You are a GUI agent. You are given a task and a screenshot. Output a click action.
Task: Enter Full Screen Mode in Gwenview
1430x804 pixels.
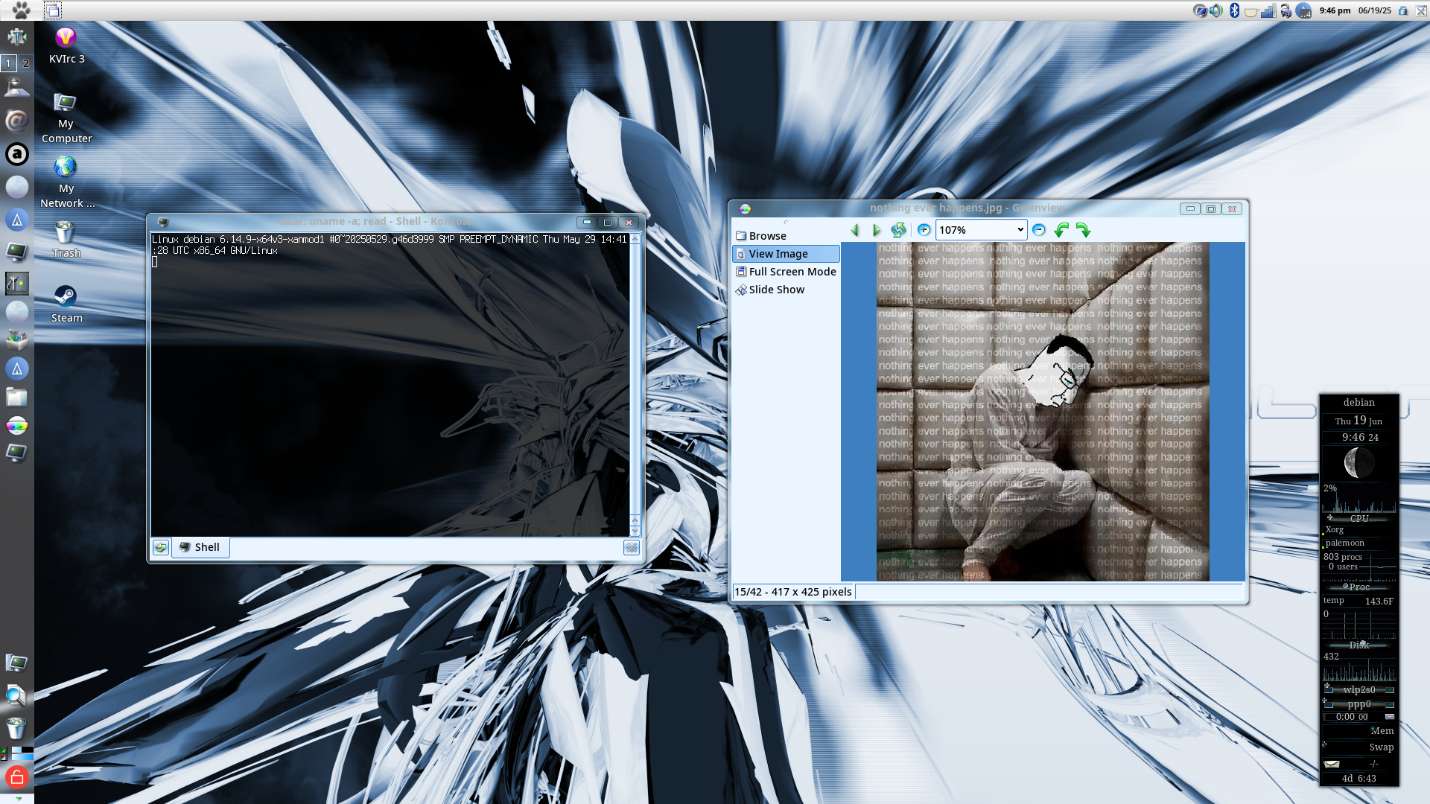[786, 272]
